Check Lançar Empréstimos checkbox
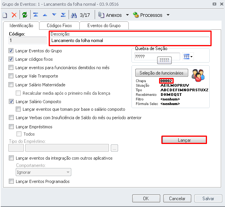The width and height of the screenshot is (225, 207). pos(11,127)
